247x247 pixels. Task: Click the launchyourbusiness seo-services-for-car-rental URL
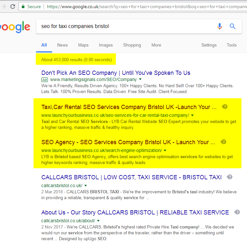pos(115,116)
